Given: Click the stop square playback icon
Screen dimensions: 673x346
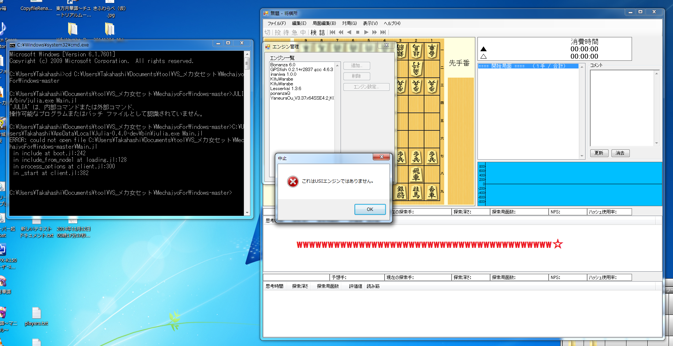Looking at the screenshot, I should 358,32.
